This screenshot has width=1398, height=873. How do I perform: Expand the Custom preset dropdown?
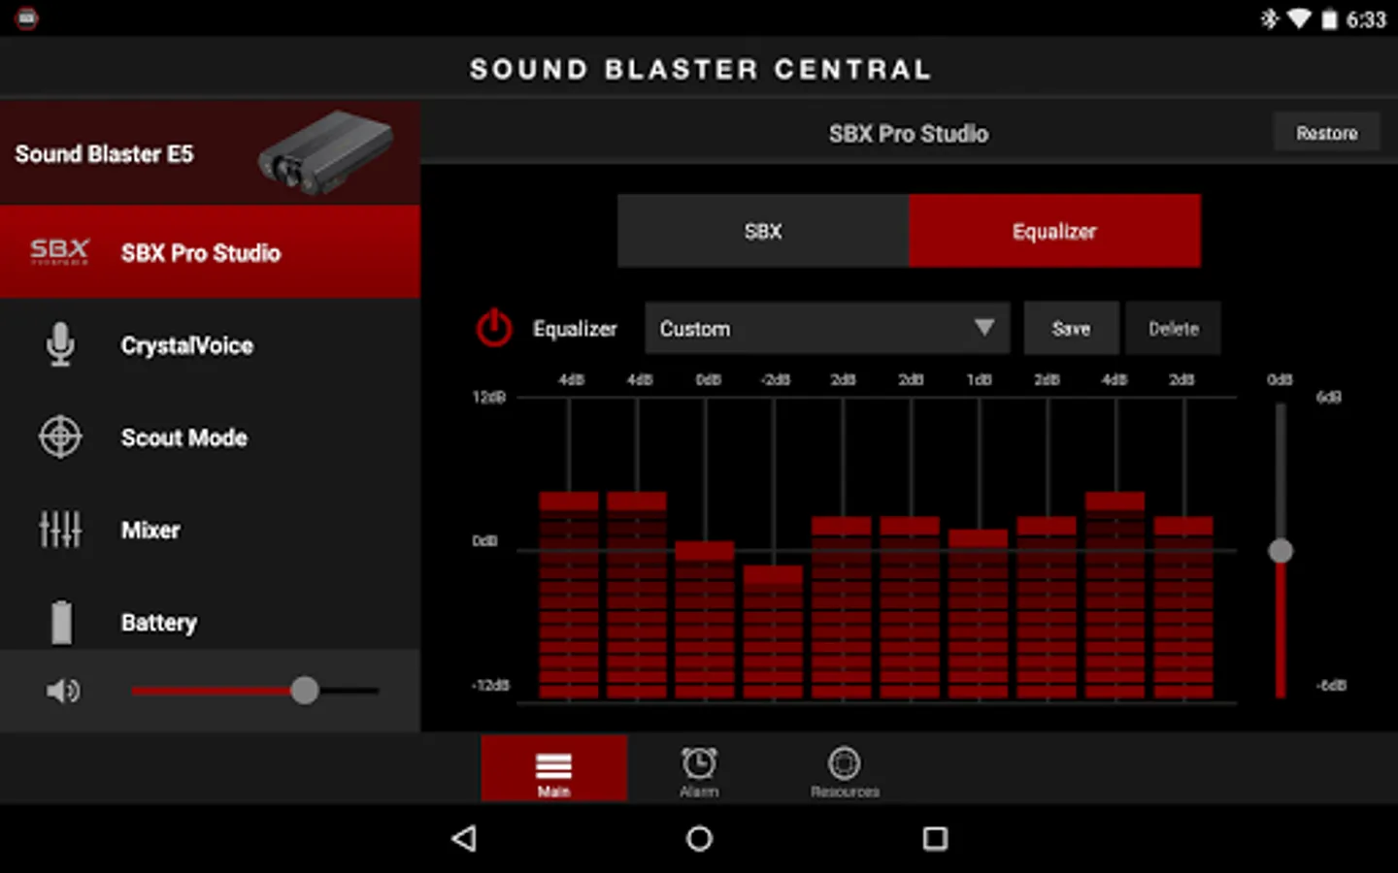coord(827,328)
